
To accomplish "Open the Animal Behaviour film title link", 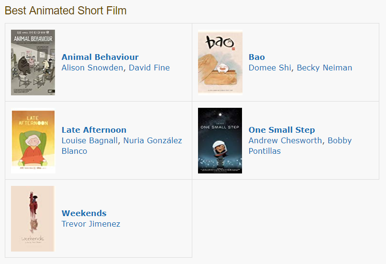I will click(x=100, y=57).
